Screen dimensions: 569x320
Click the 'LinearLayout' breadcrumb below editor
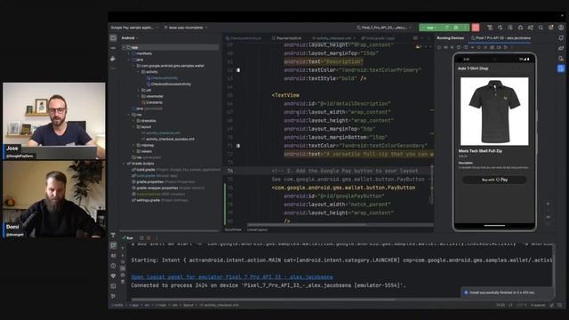[257, 229]
